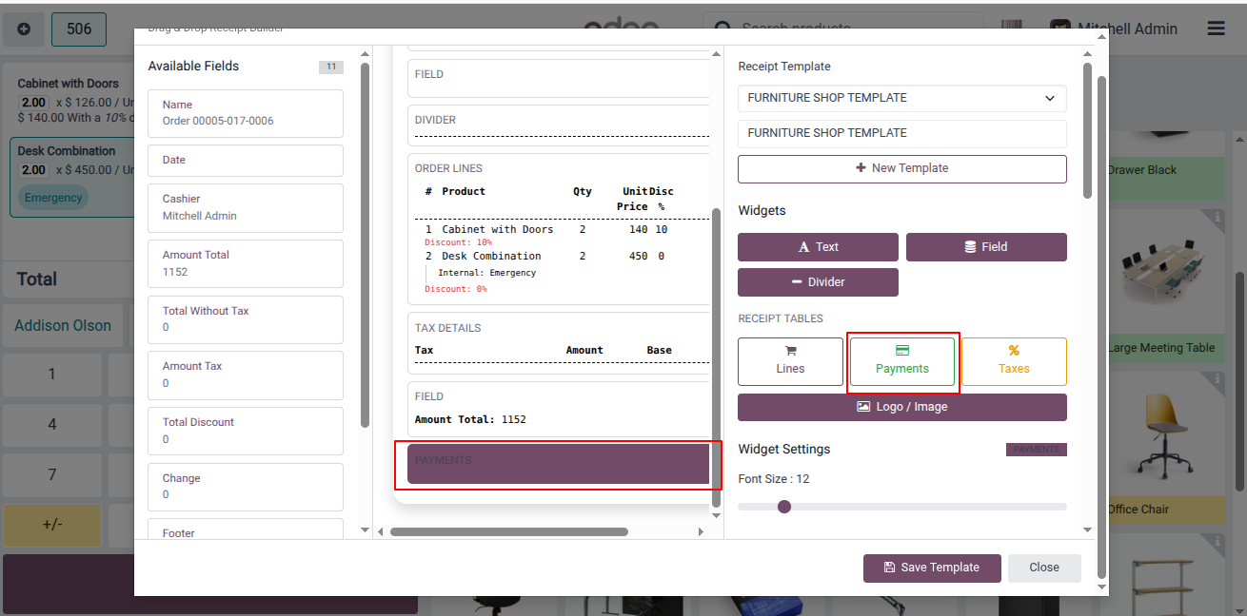Select the Cashier available field
The image size is (1247, 616).
246,207
